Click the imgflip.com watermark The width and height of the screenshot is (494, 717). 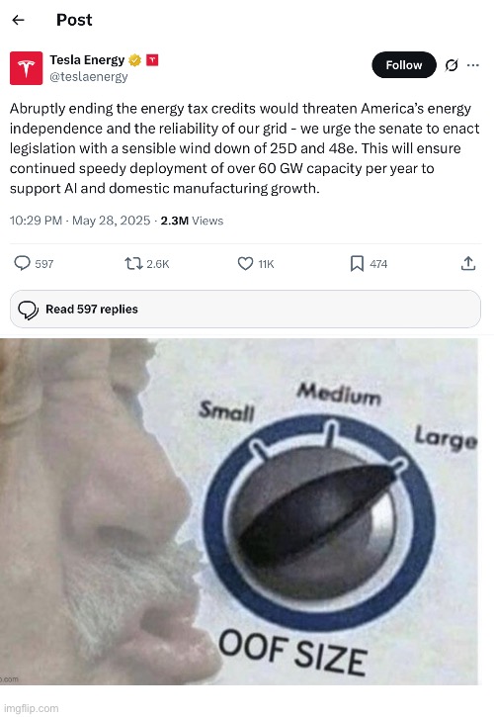(30, 708)
